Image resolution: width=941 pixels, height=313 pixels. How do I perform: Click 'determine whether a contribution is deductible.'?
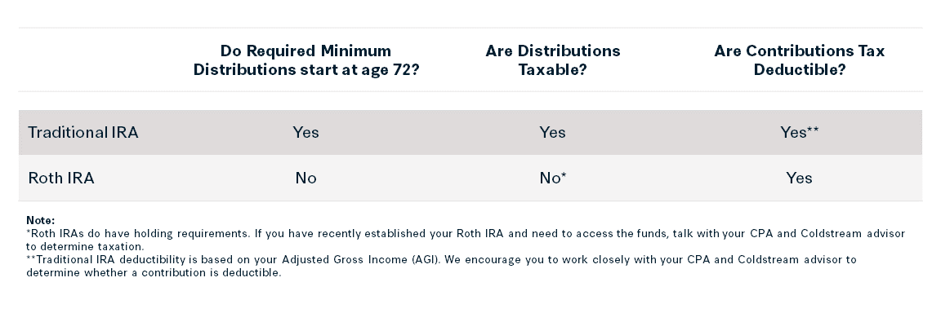click(154, 273)
